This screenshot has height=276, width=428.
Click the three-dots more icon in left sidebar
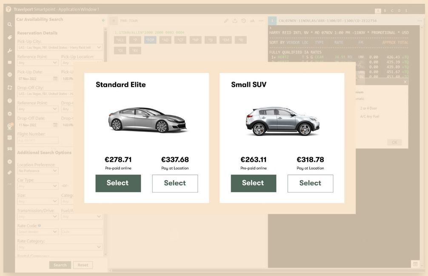pos(9,184)
